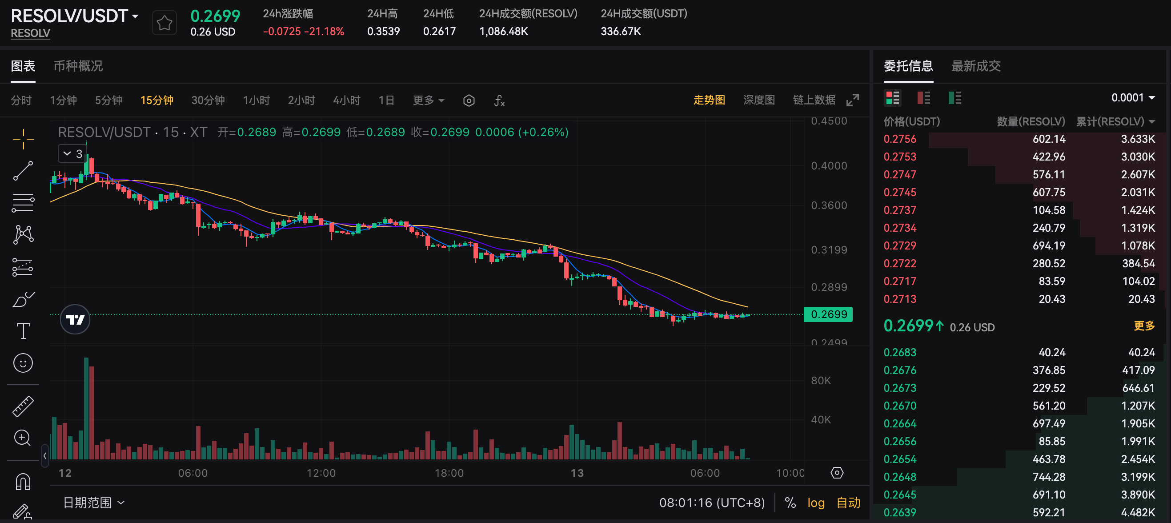The image size is (1171, 523).
Task: Select the crosshair cursor tool
Action: pyautogui.click(x=23, y=139)
